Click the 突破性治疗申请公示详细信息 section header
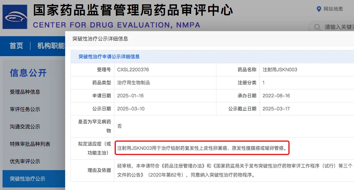 click(x=109, y=57)
